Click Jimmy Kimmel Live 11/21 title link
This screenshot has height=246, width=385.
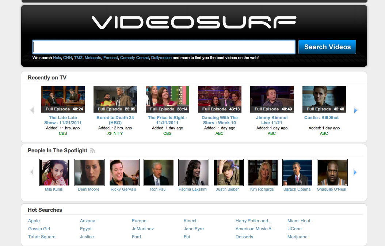pos(271,120)
